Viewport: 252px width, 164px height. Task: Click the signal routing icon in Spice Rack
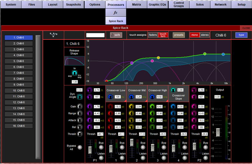point(54,35)
